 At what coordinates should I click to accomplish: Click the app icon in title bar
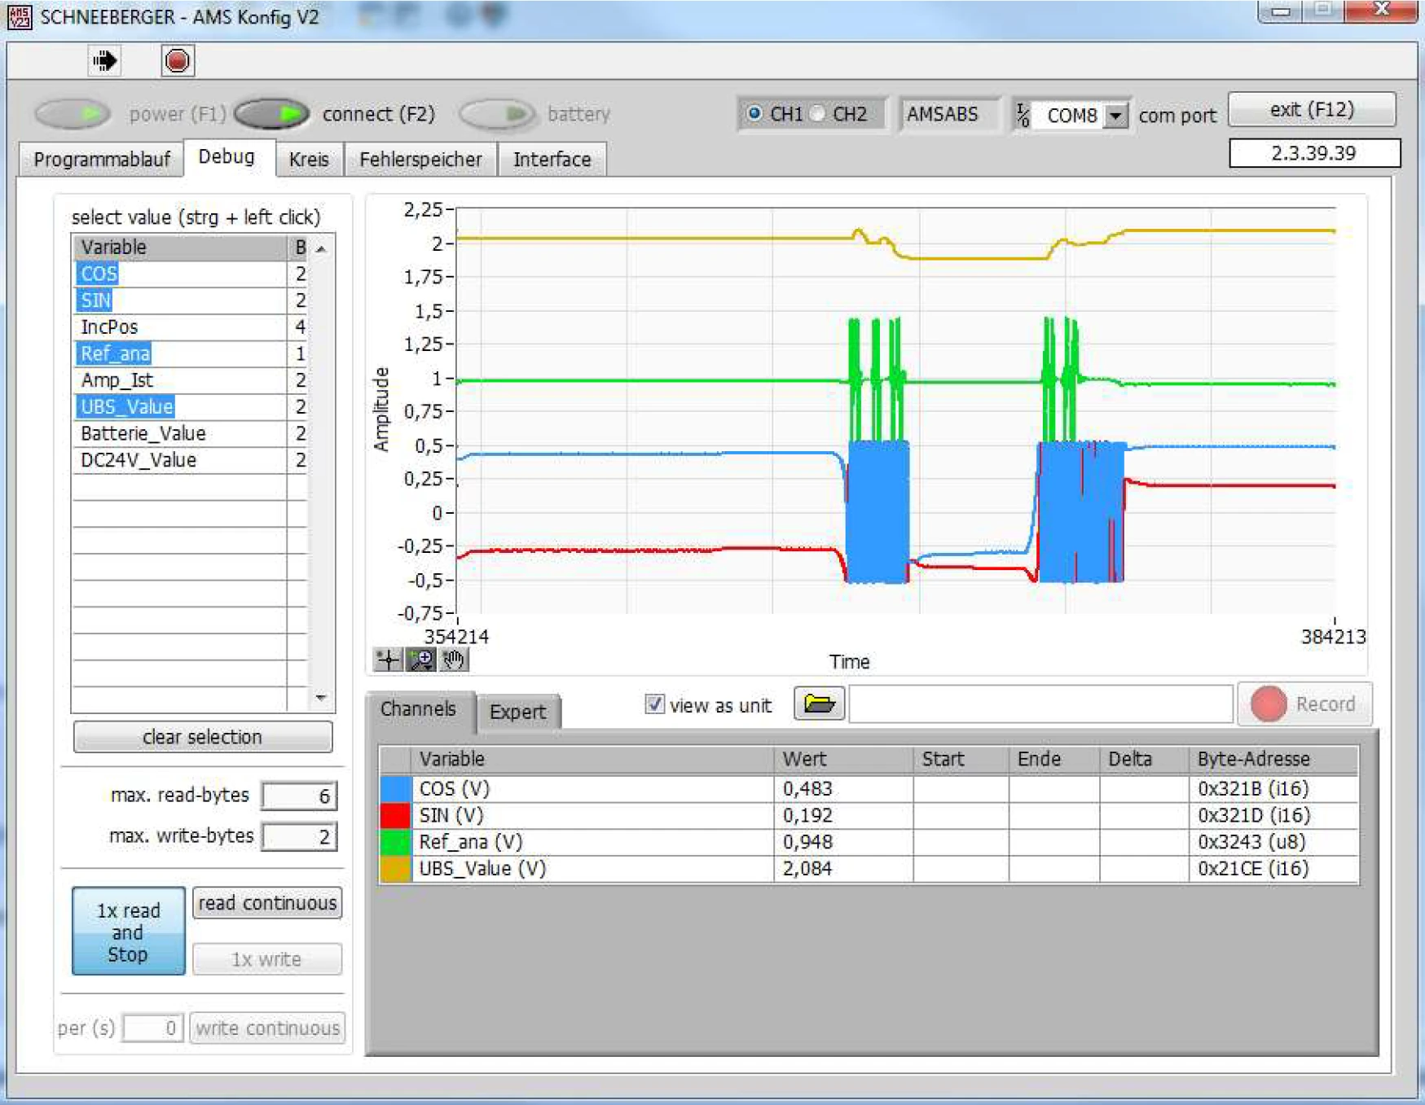coord(19,16)
